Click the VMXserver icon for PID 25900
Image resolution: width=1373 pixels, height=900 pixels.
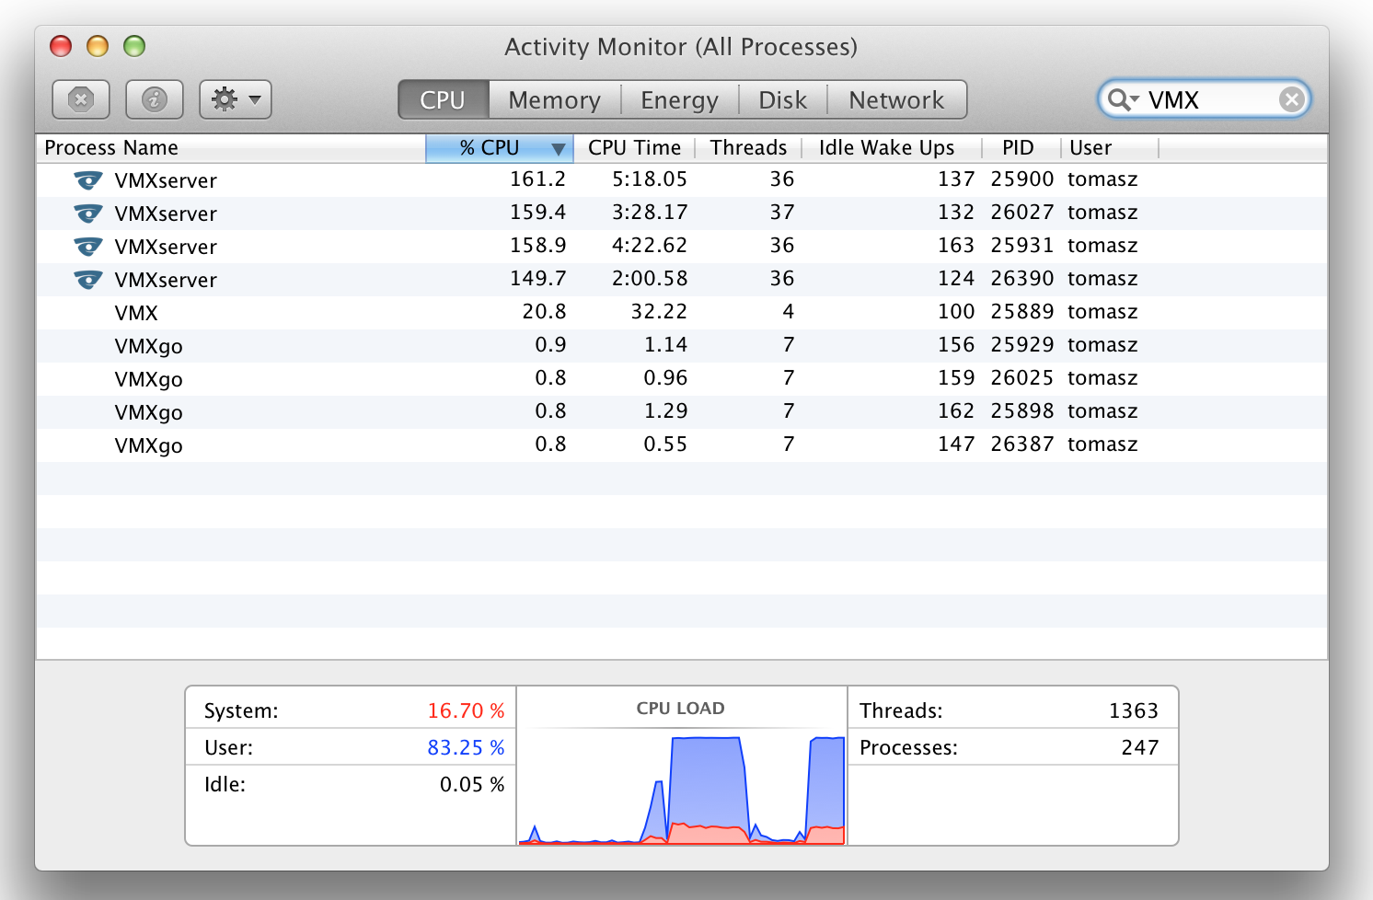88,180
